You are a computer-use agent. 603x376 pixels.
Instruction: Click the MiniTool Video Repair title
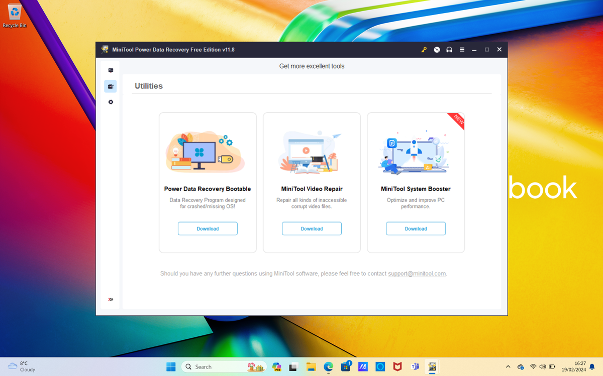[312, 189]
